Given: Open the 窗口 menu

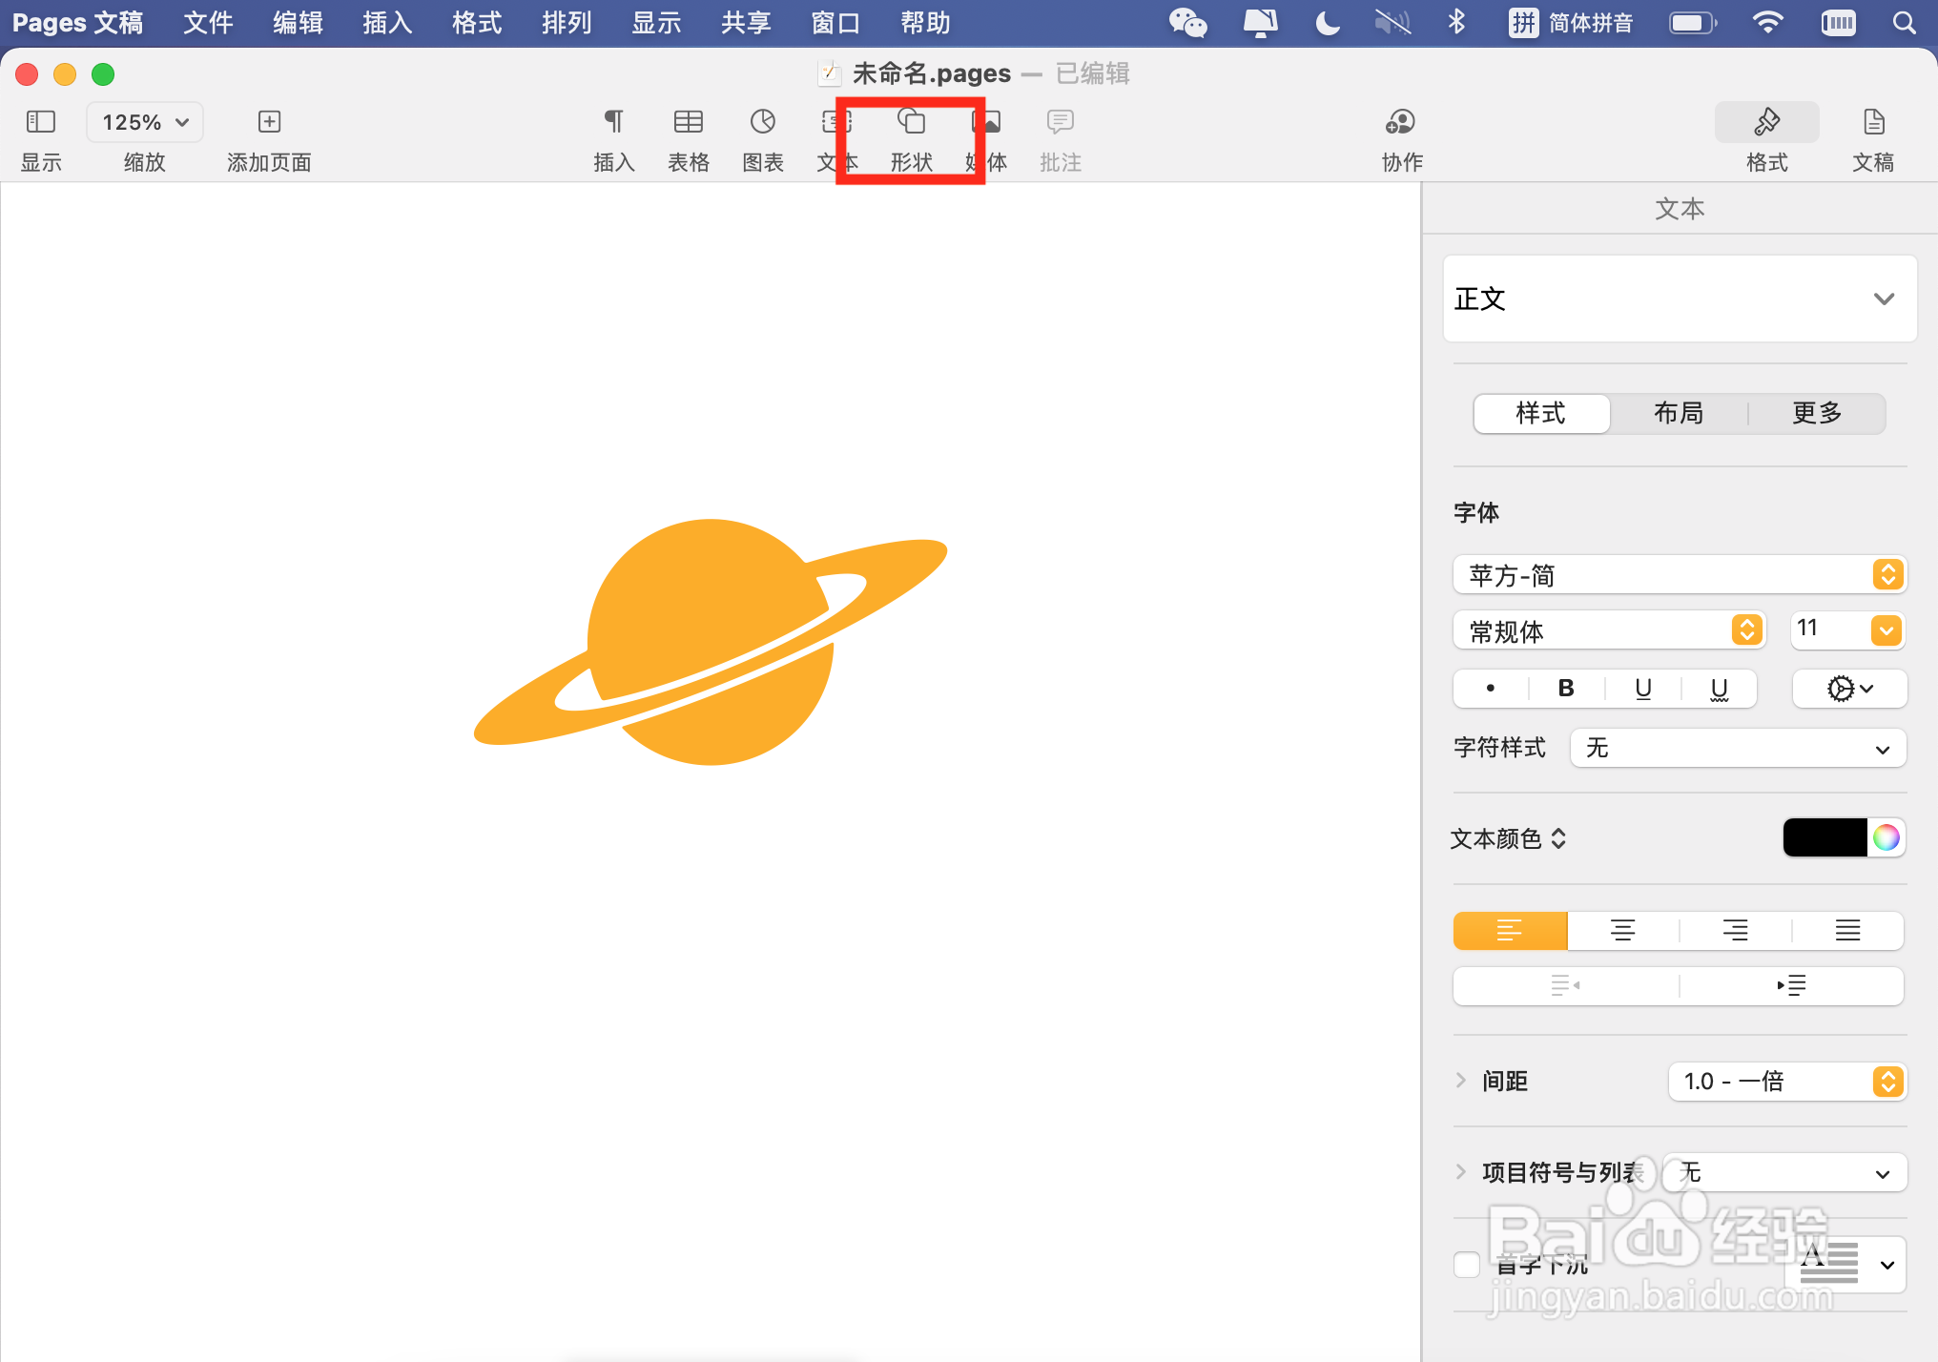Looking at the screenshot, I should click(x=835, y=23).
